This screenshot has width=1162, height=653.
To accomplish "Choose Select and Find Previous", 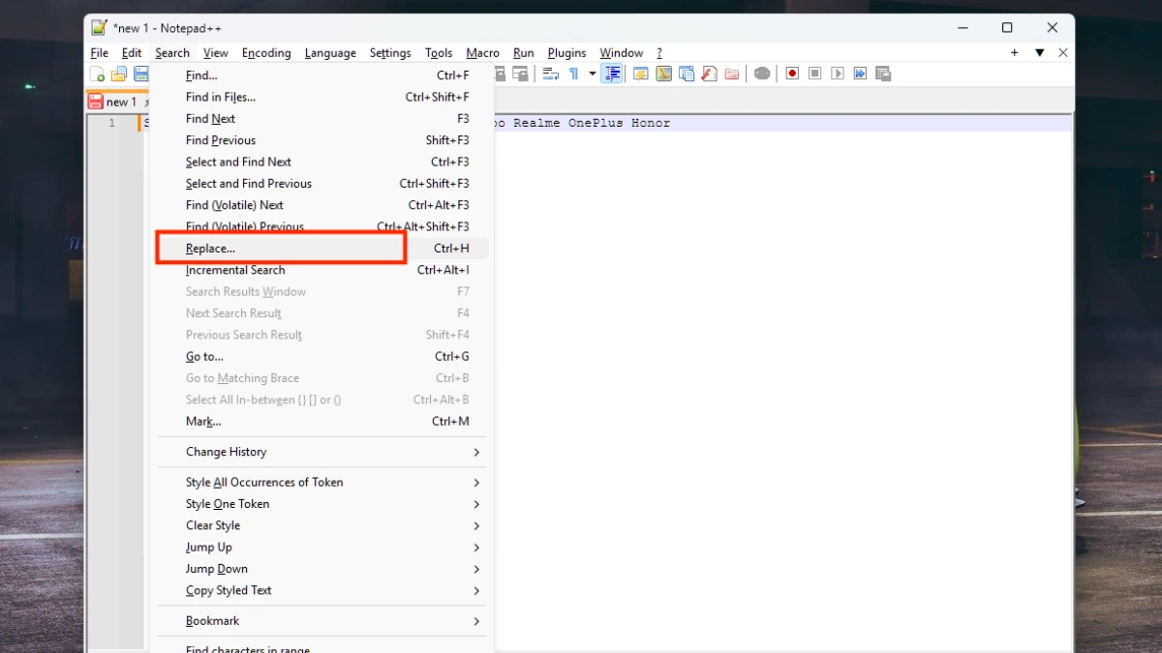I will 323,184.
